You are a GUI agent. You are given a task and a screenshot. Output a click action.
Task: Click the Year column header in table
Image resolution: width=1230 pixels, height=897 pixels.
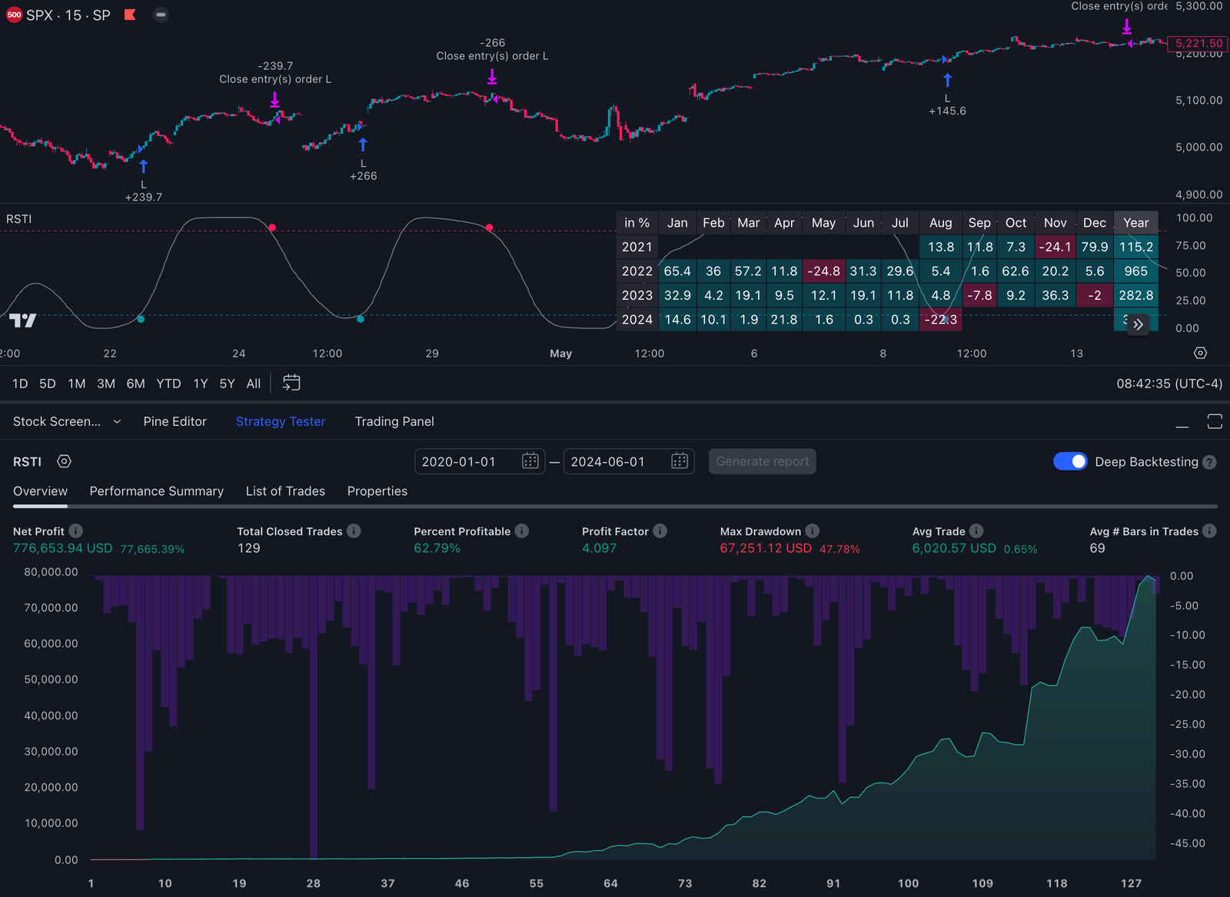tap(1136, 223)
